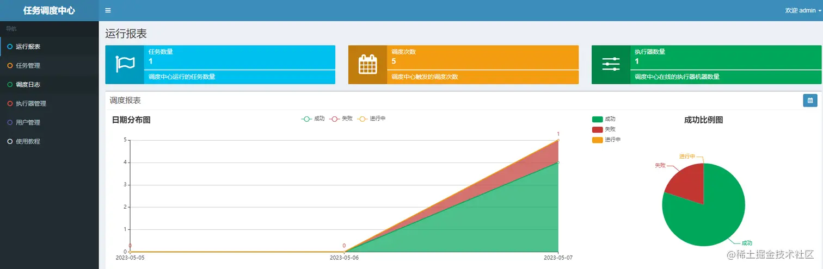
Task: Toggle 进行中 series in line chart legend
Action: point(371,118)
